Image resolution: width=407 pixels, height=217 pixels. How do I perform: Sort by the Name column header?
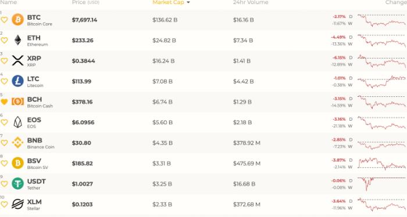[x=9, y=2]
